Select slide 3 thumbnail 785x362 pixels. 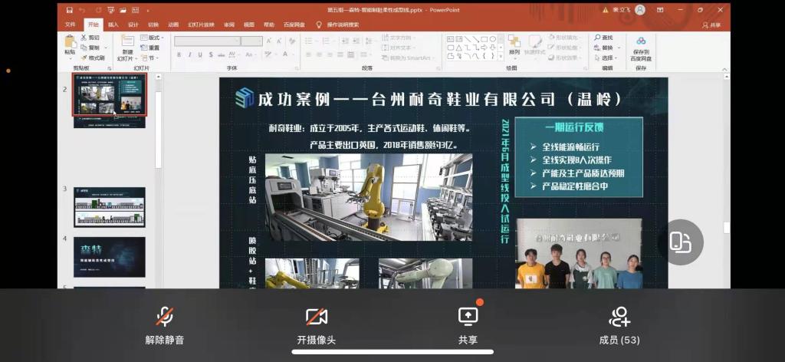pos(110,207)
